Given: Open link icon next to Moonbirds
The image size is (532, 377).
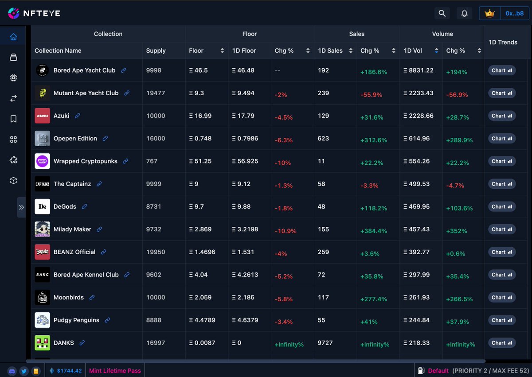Looking at the screenshot, I should click(x=92, y=297).
